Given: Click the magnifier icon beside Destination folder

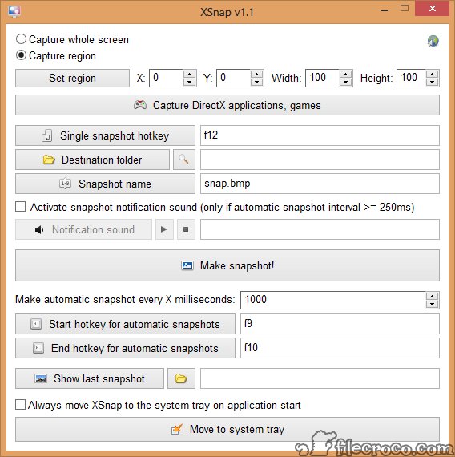Looking at the screenshot, I should 183,160.
